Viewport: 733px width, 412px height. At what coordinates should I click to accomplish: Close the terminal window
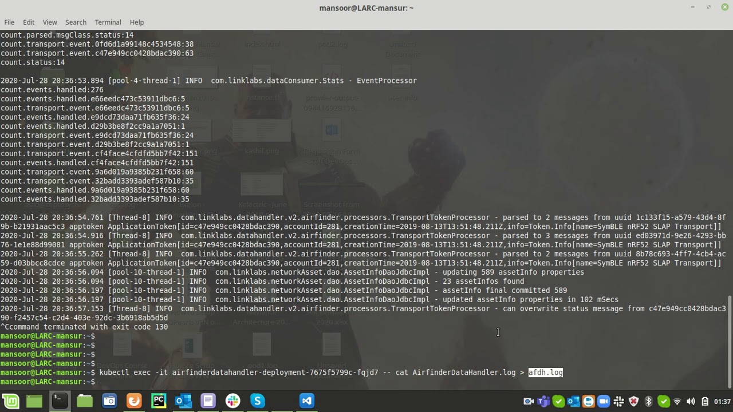pyautogui.click(x=725, y=7)
